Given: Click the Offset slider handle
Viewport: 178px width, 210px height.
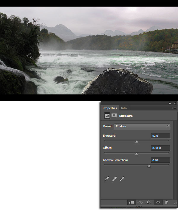Looking at the screenshot, I should pos(136,154).
